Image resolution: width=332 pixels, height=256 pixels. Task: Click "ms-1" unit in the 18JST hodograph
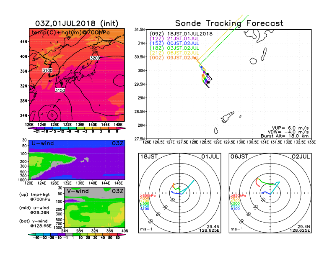146,229
